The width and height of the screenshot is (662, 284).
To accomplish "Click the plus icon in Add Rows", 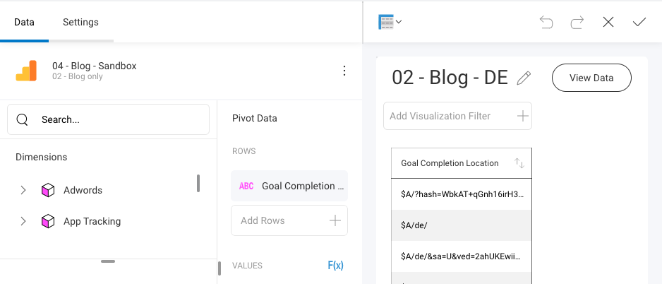I will click(x=335, y=220).
